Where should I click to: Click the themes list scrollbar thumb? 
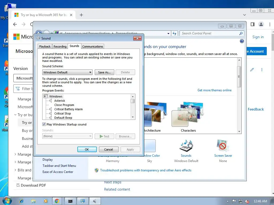239,77
